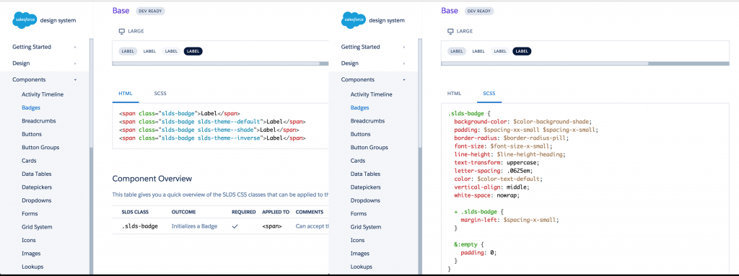This screenshot has height=276, width=739.
Task: Open Breadcrumbs in the right page sidebar
Action: pyautogui.click(x=367, y=120)
